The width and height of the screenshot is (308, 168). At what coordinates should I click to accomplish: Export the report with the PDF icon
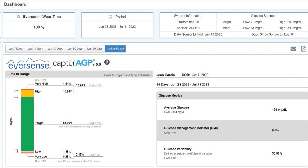pos(303,49)
